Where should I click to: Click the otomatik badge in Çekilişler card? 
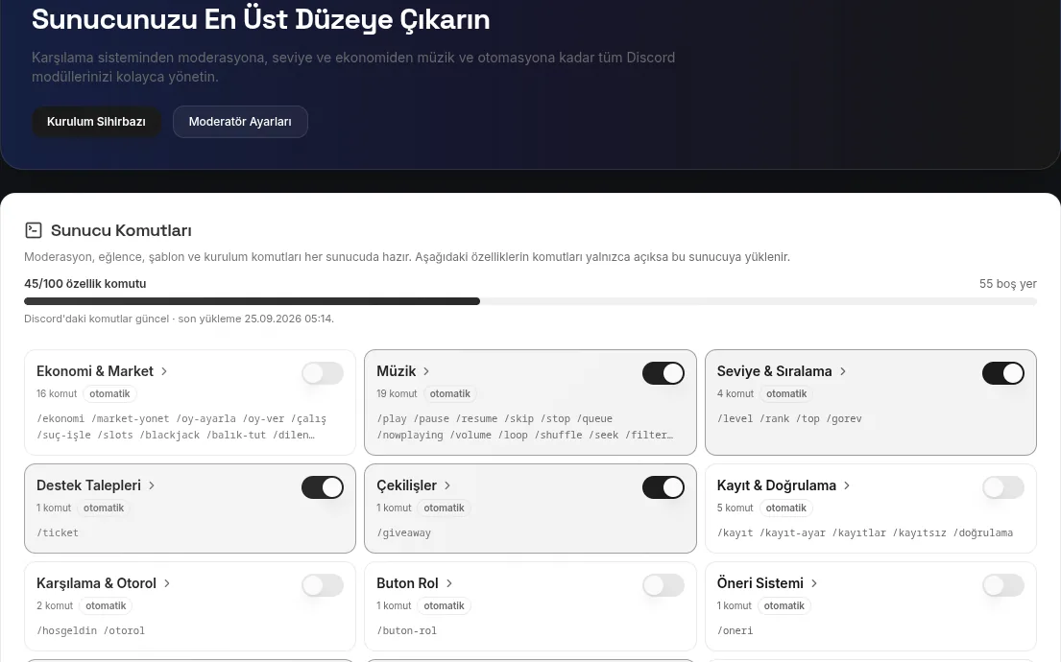tap(444, 508)
